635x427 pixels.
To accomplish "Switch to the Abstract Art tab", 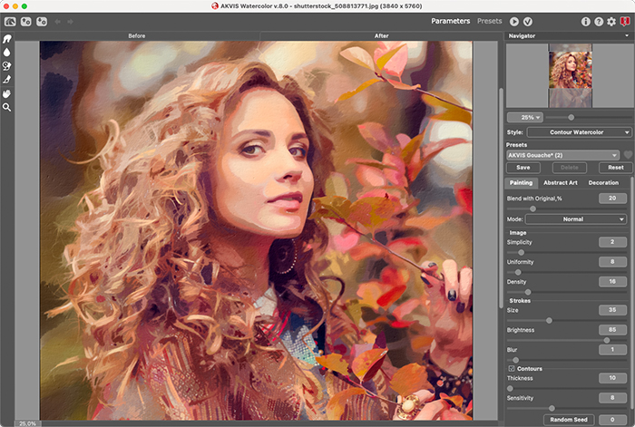I will (x=560, y=182).
